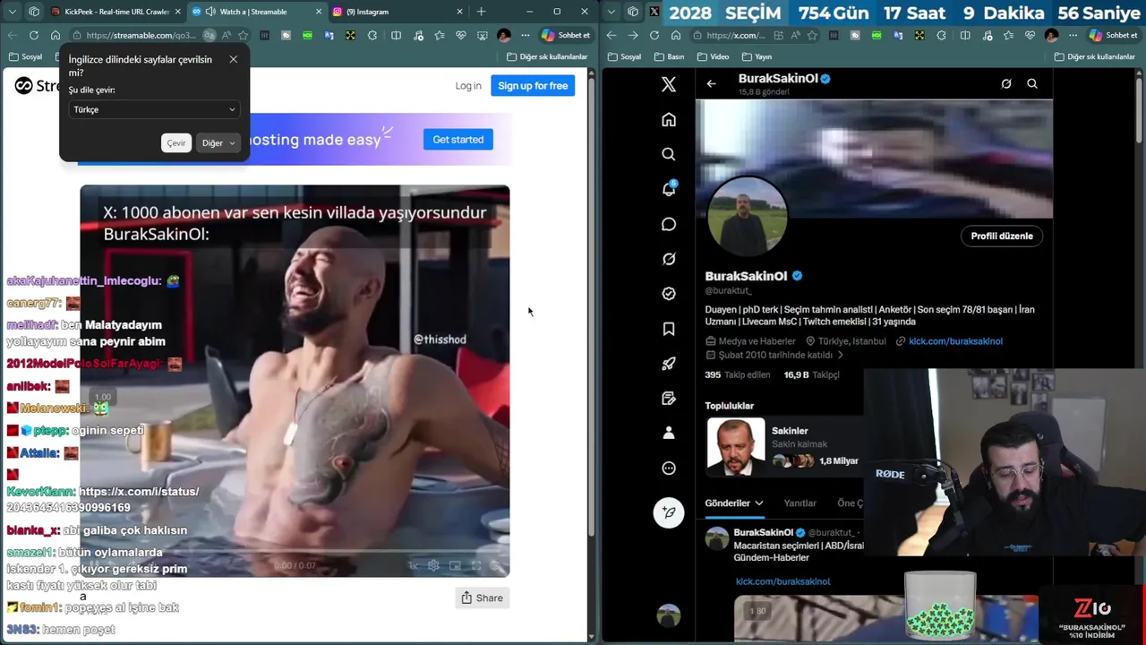Open target language dropdown showing Türkçe
This screenshot has width=1146, height=645.
pos(154,109)
